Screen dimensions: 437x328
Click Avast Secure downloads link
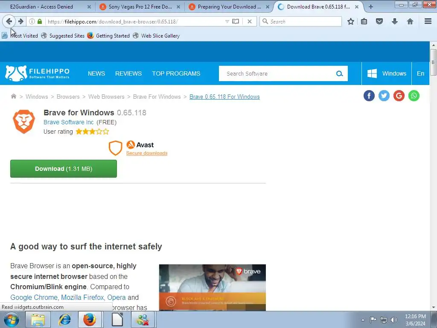click(x=147, y=153)
